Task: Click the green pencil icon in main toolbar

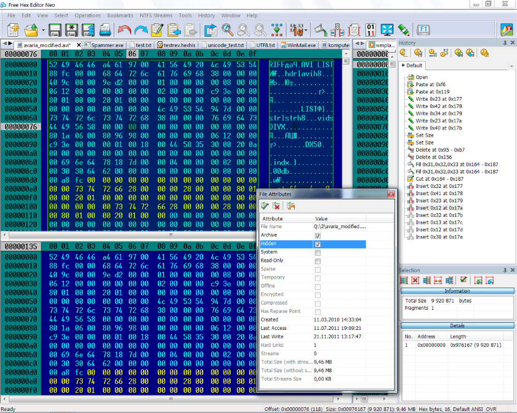Action: (404, 30)
